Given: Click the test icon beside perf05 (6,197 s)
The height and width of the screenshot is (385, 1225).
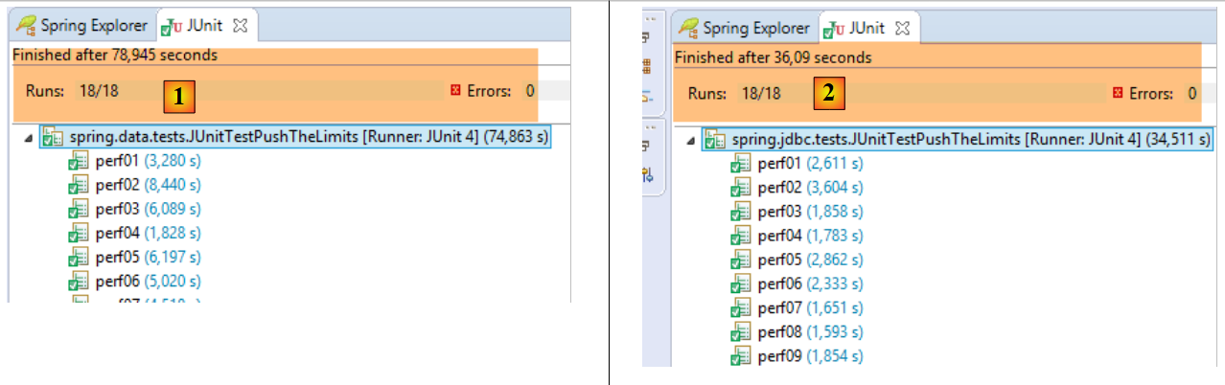Looking at the screenshot, I should coord(79,259).
